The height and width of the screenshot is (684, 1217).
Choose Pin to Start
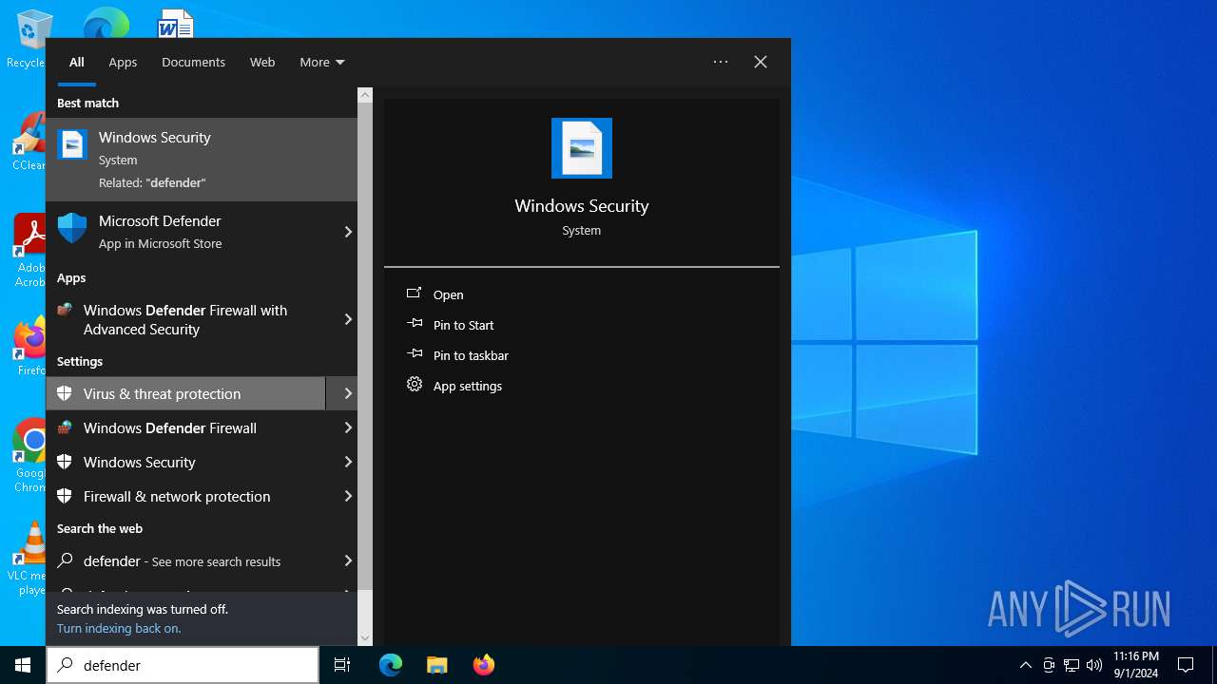coord(464,325)
